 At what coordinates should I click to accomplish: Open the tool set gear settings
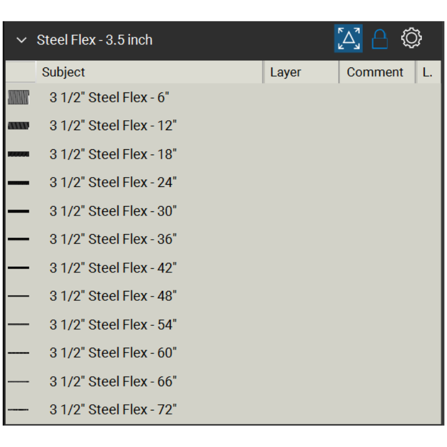(x=411, y=38)
